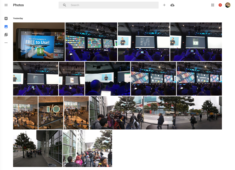Click the cloud upload icon
The image size is (235, 170).
(x=172, y=5)
